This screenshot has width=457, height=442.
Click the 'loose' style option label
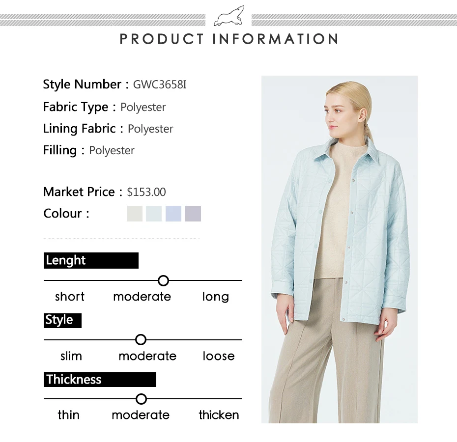coord(219,356)
